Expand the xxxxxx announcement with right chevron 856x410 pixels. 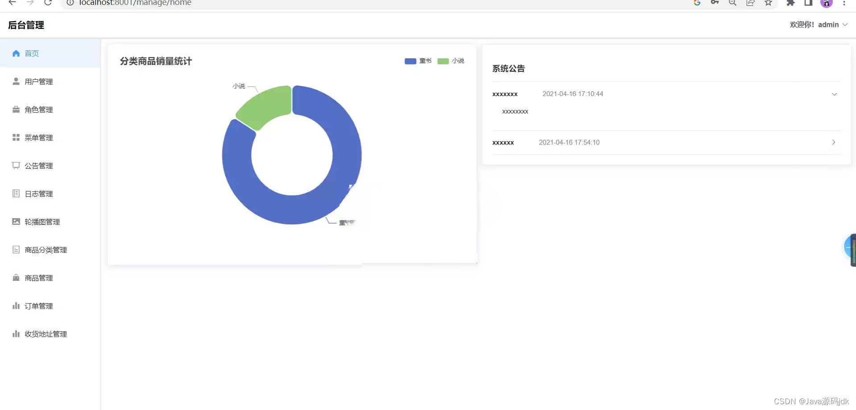point(834,142)
